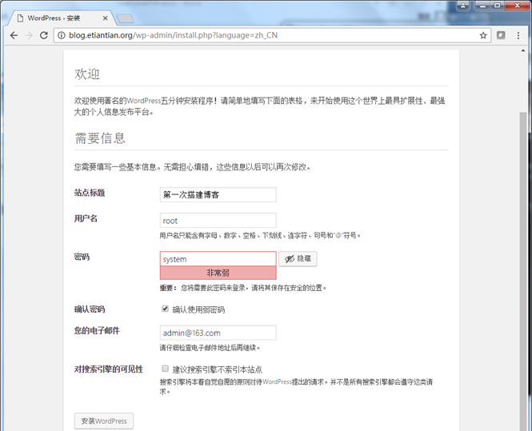
Task: Enable 建议搜索引擎不索引本站点 checkbox
Action: [x=166, y=369]
